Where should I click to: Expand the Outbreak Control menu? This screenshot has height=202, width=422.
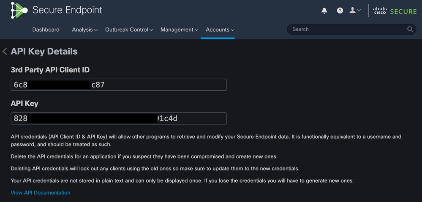click(x=129, y=30)
